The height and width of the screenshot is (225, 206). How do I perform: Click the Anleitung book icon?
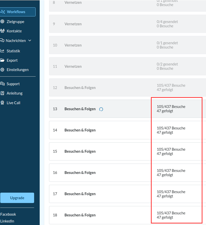(2, 93)
